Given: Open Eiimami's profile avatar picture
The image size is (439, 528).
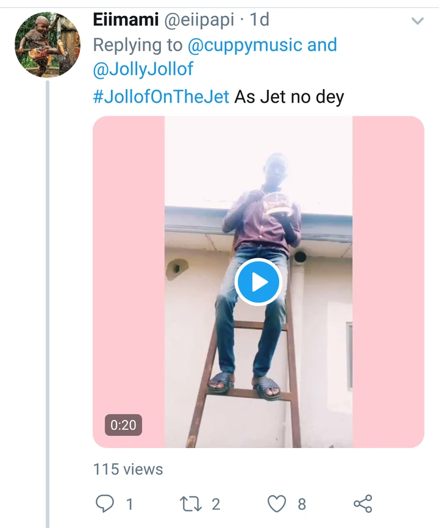Looking at the screenshot, I should (47, 45).
